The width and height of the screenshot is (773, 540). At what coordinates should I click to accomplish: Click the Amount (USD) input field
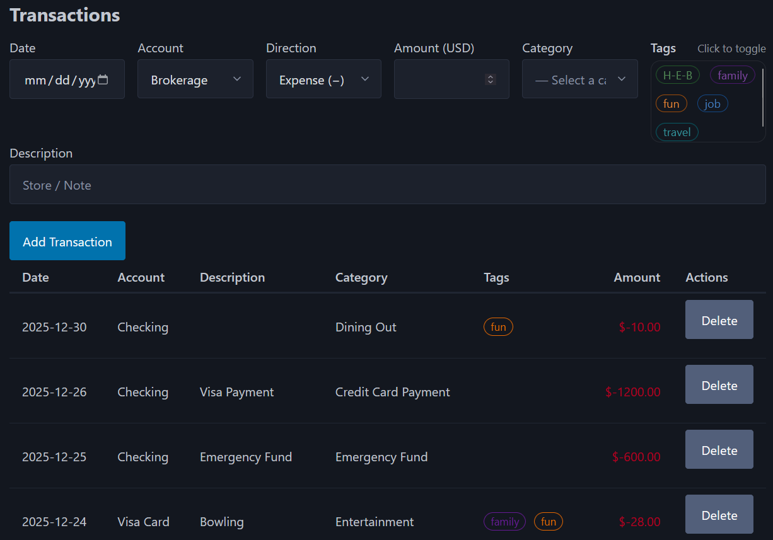pos(441,79)
